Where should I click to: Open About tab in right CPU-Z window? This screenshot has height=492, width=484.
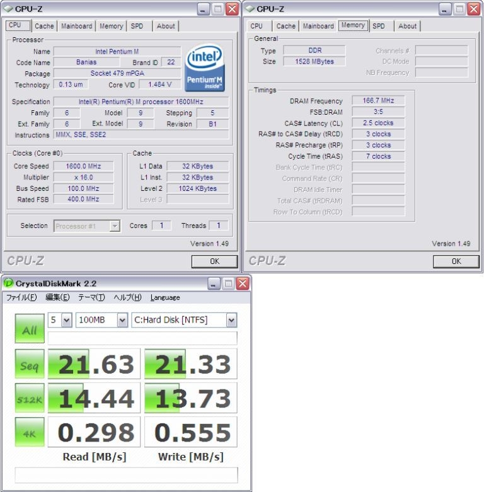[407, 26]
